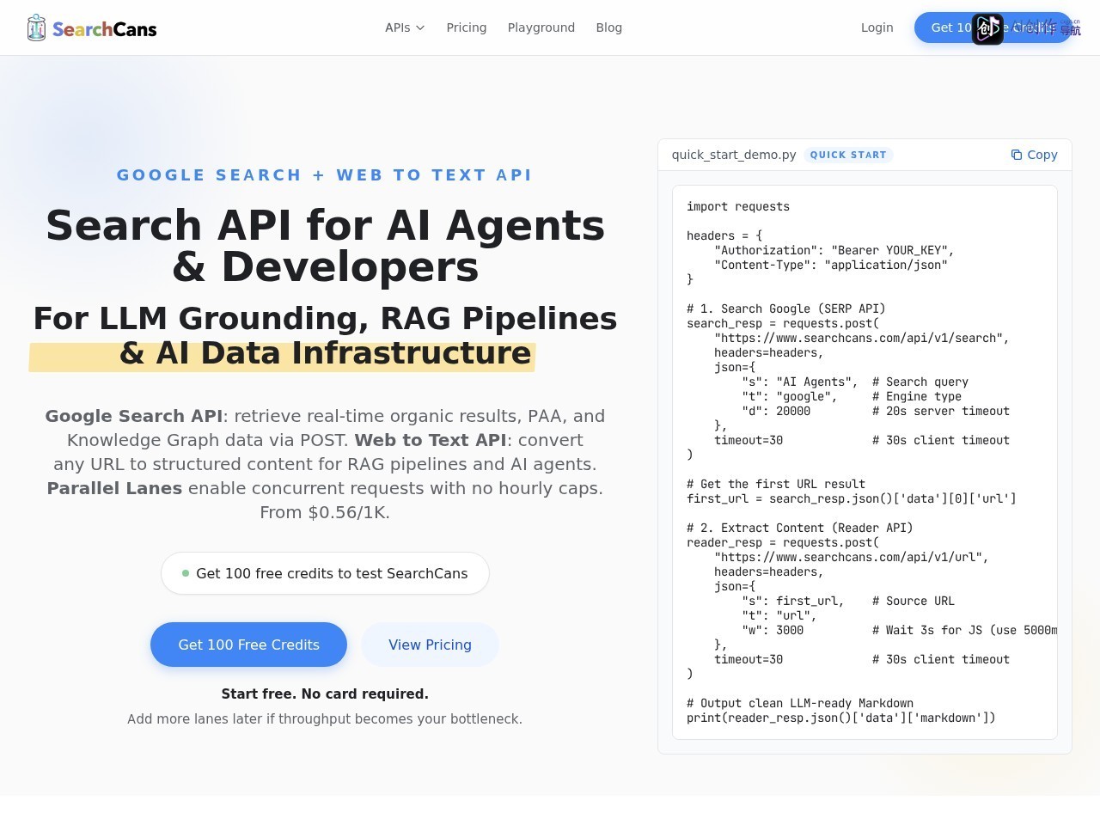Open the View Pricing button
This screenshot has height=825, width=1100.
[430, 645]
